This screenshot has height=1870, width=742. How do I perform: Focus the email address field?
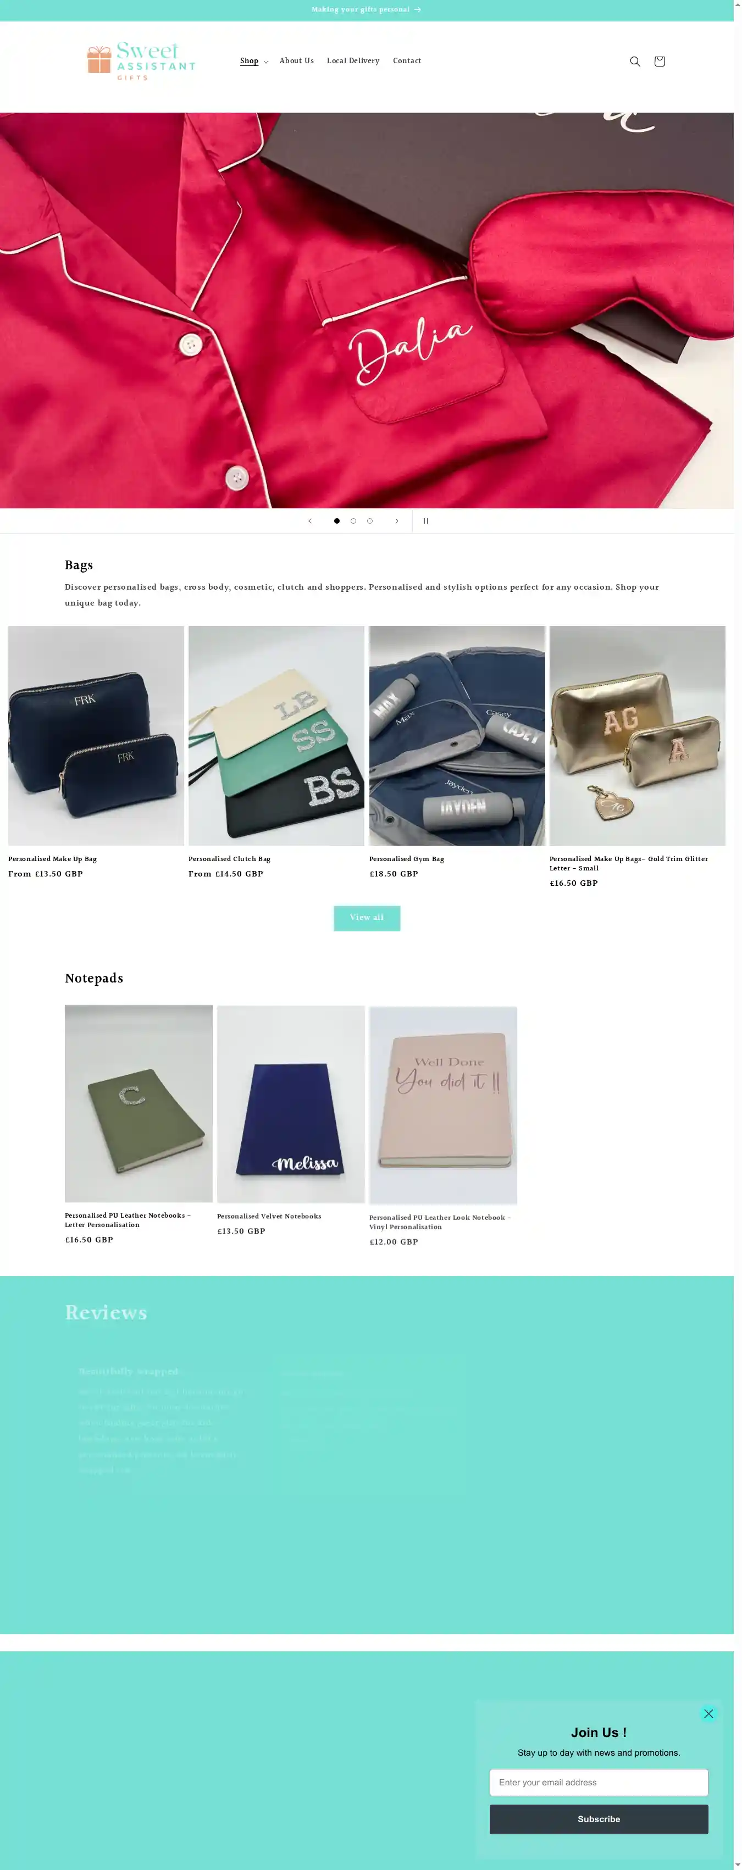point(598,1782)
